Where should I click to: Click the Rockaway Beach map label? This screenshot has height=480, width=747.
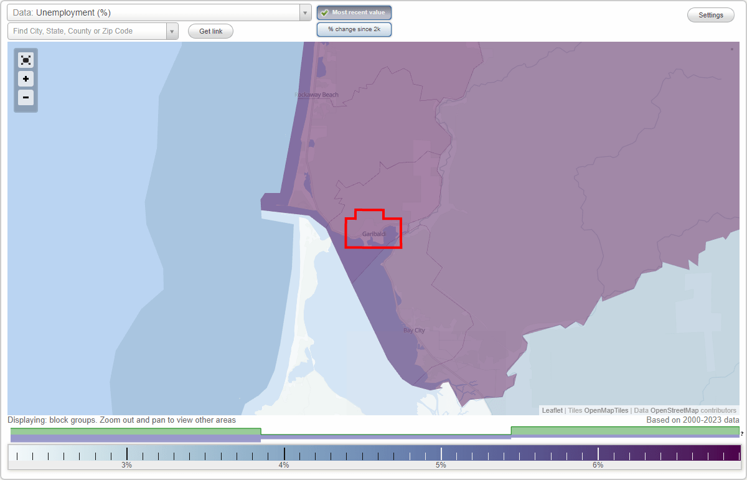317,95
